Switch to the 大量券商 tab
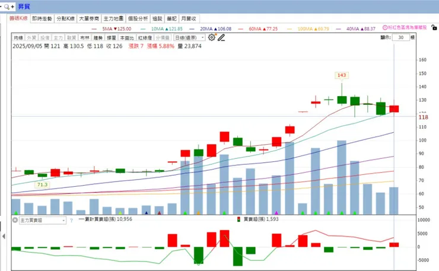439x271 pixels. pyautogui.click(x=89, y=18)
